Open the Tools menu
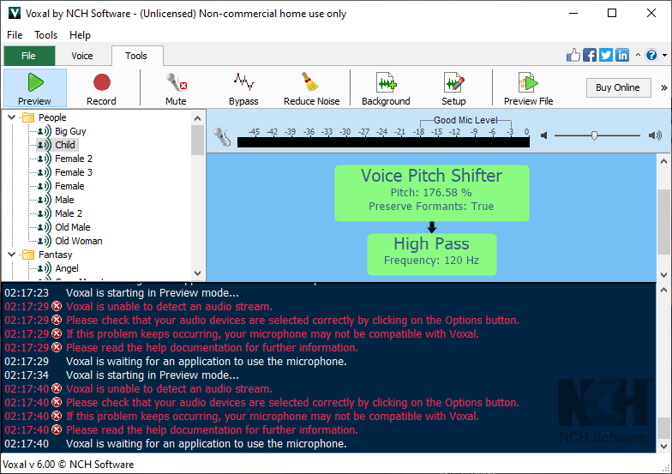672x474 pixels. [46, 34]
